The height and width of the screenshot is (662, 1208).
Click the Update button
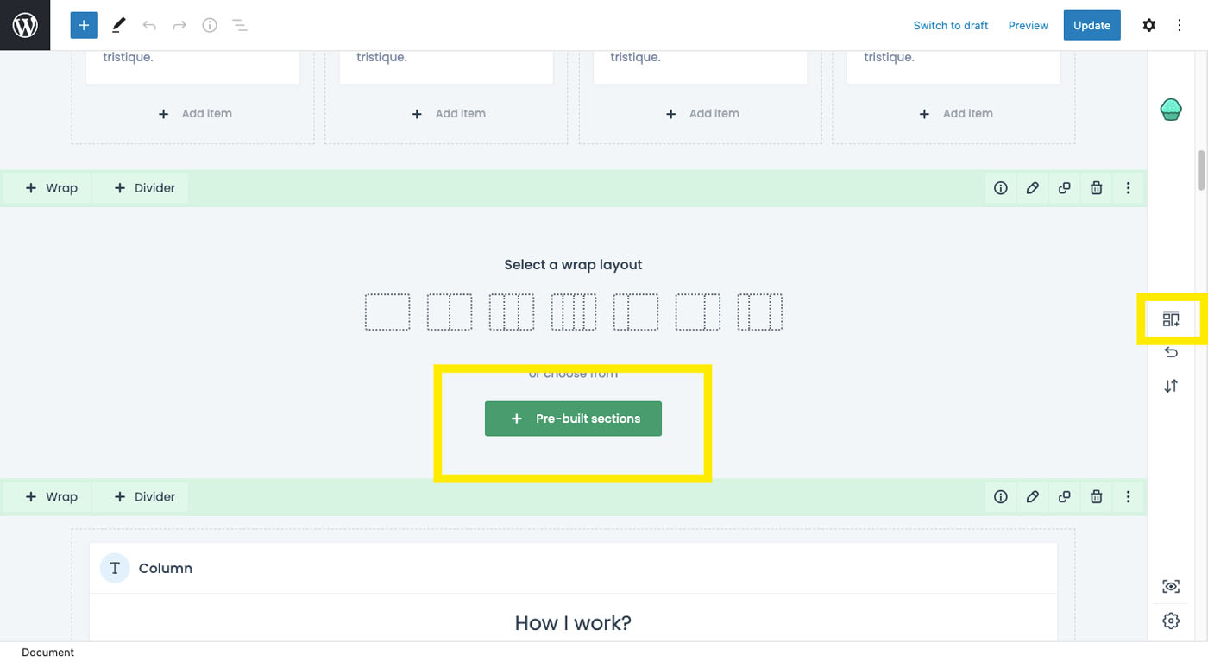pyautogui.click(x=1092, y=25)
